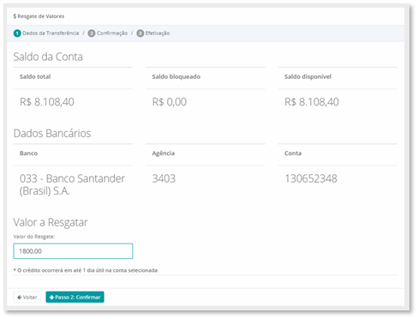Open the Efetivação step label
Screen dimensions: 418x319
[x=158, y=33]
